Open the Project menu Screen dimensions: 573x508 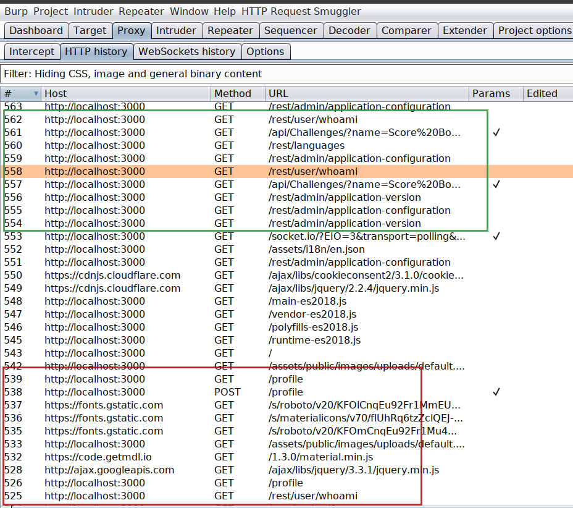(x=51, y=11)
